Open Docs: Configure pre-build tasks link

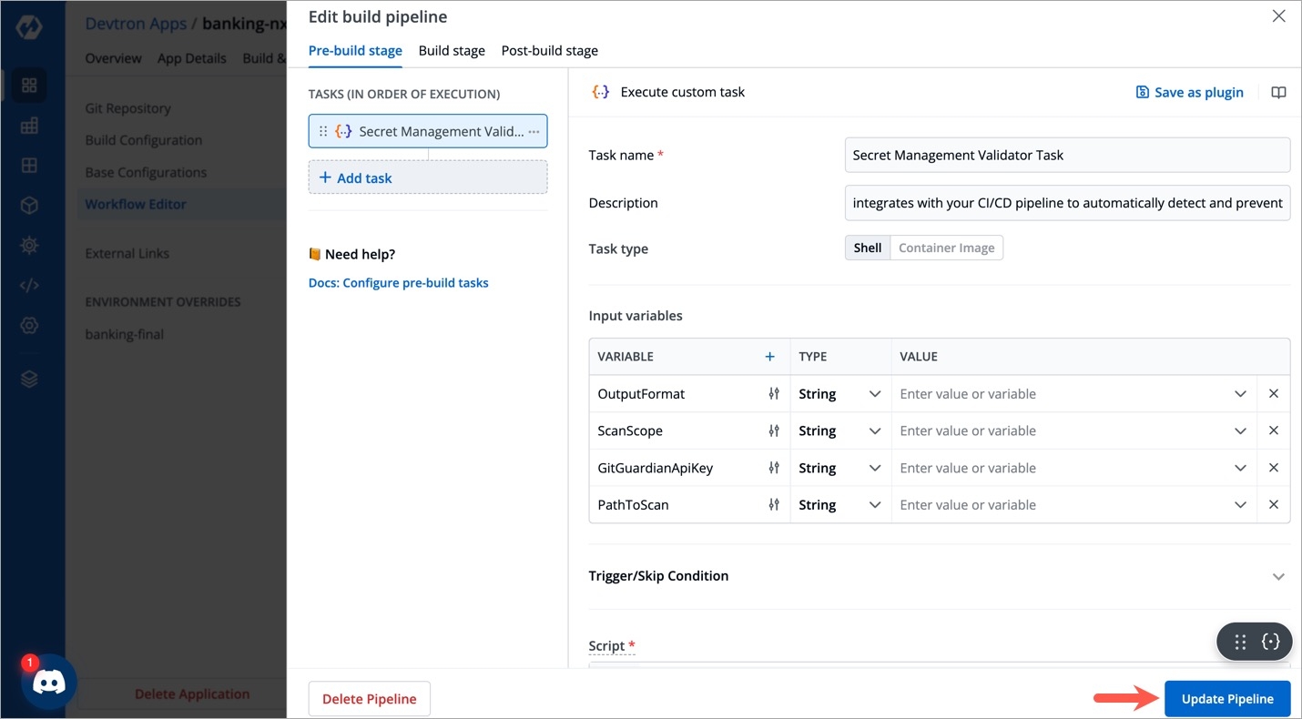(398, 283)
